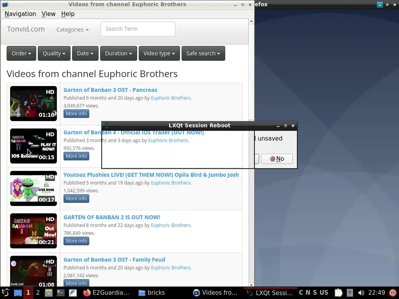
Task: Click Euphoric Brothers link in Pancreas row
Action: click(x=171, y=98)
